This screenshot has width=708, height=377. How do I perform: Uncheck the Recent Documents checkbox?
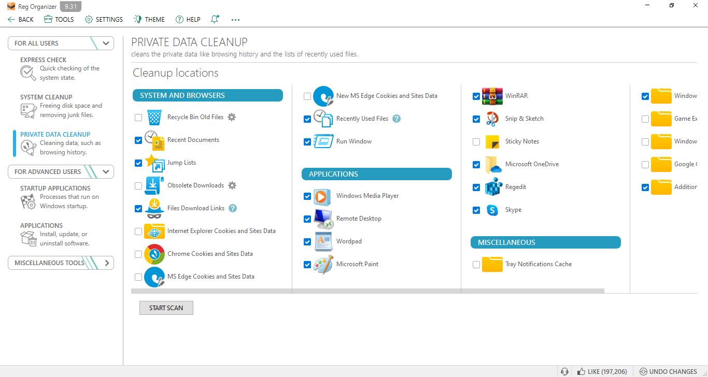point(138,140)
